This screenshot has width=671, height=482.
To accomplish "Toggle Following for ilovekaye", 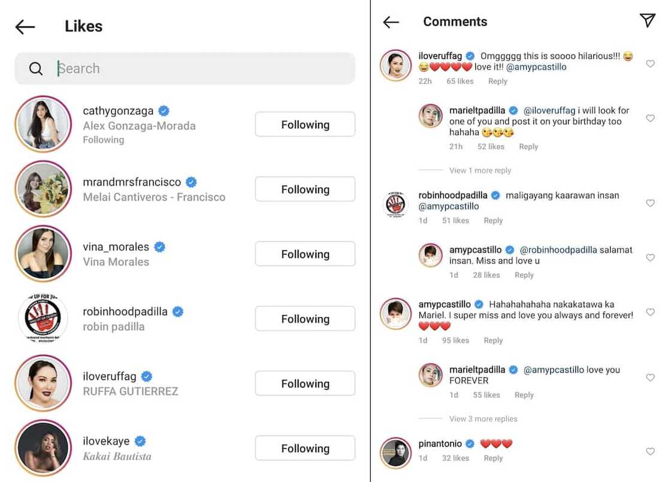I will pos(305,448).
